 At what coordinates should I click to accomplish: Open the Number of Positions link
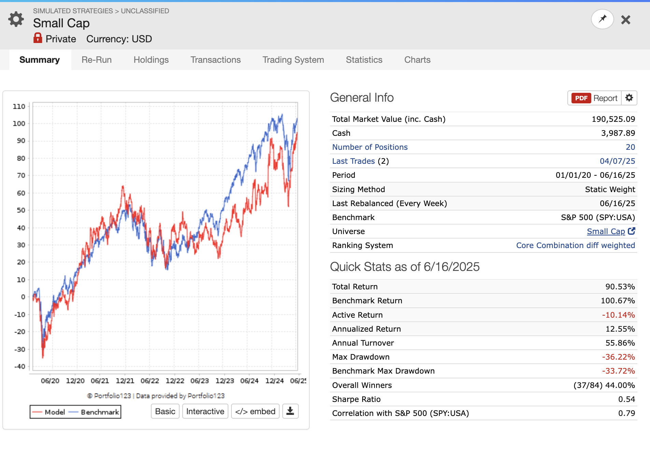coord(370,147)
